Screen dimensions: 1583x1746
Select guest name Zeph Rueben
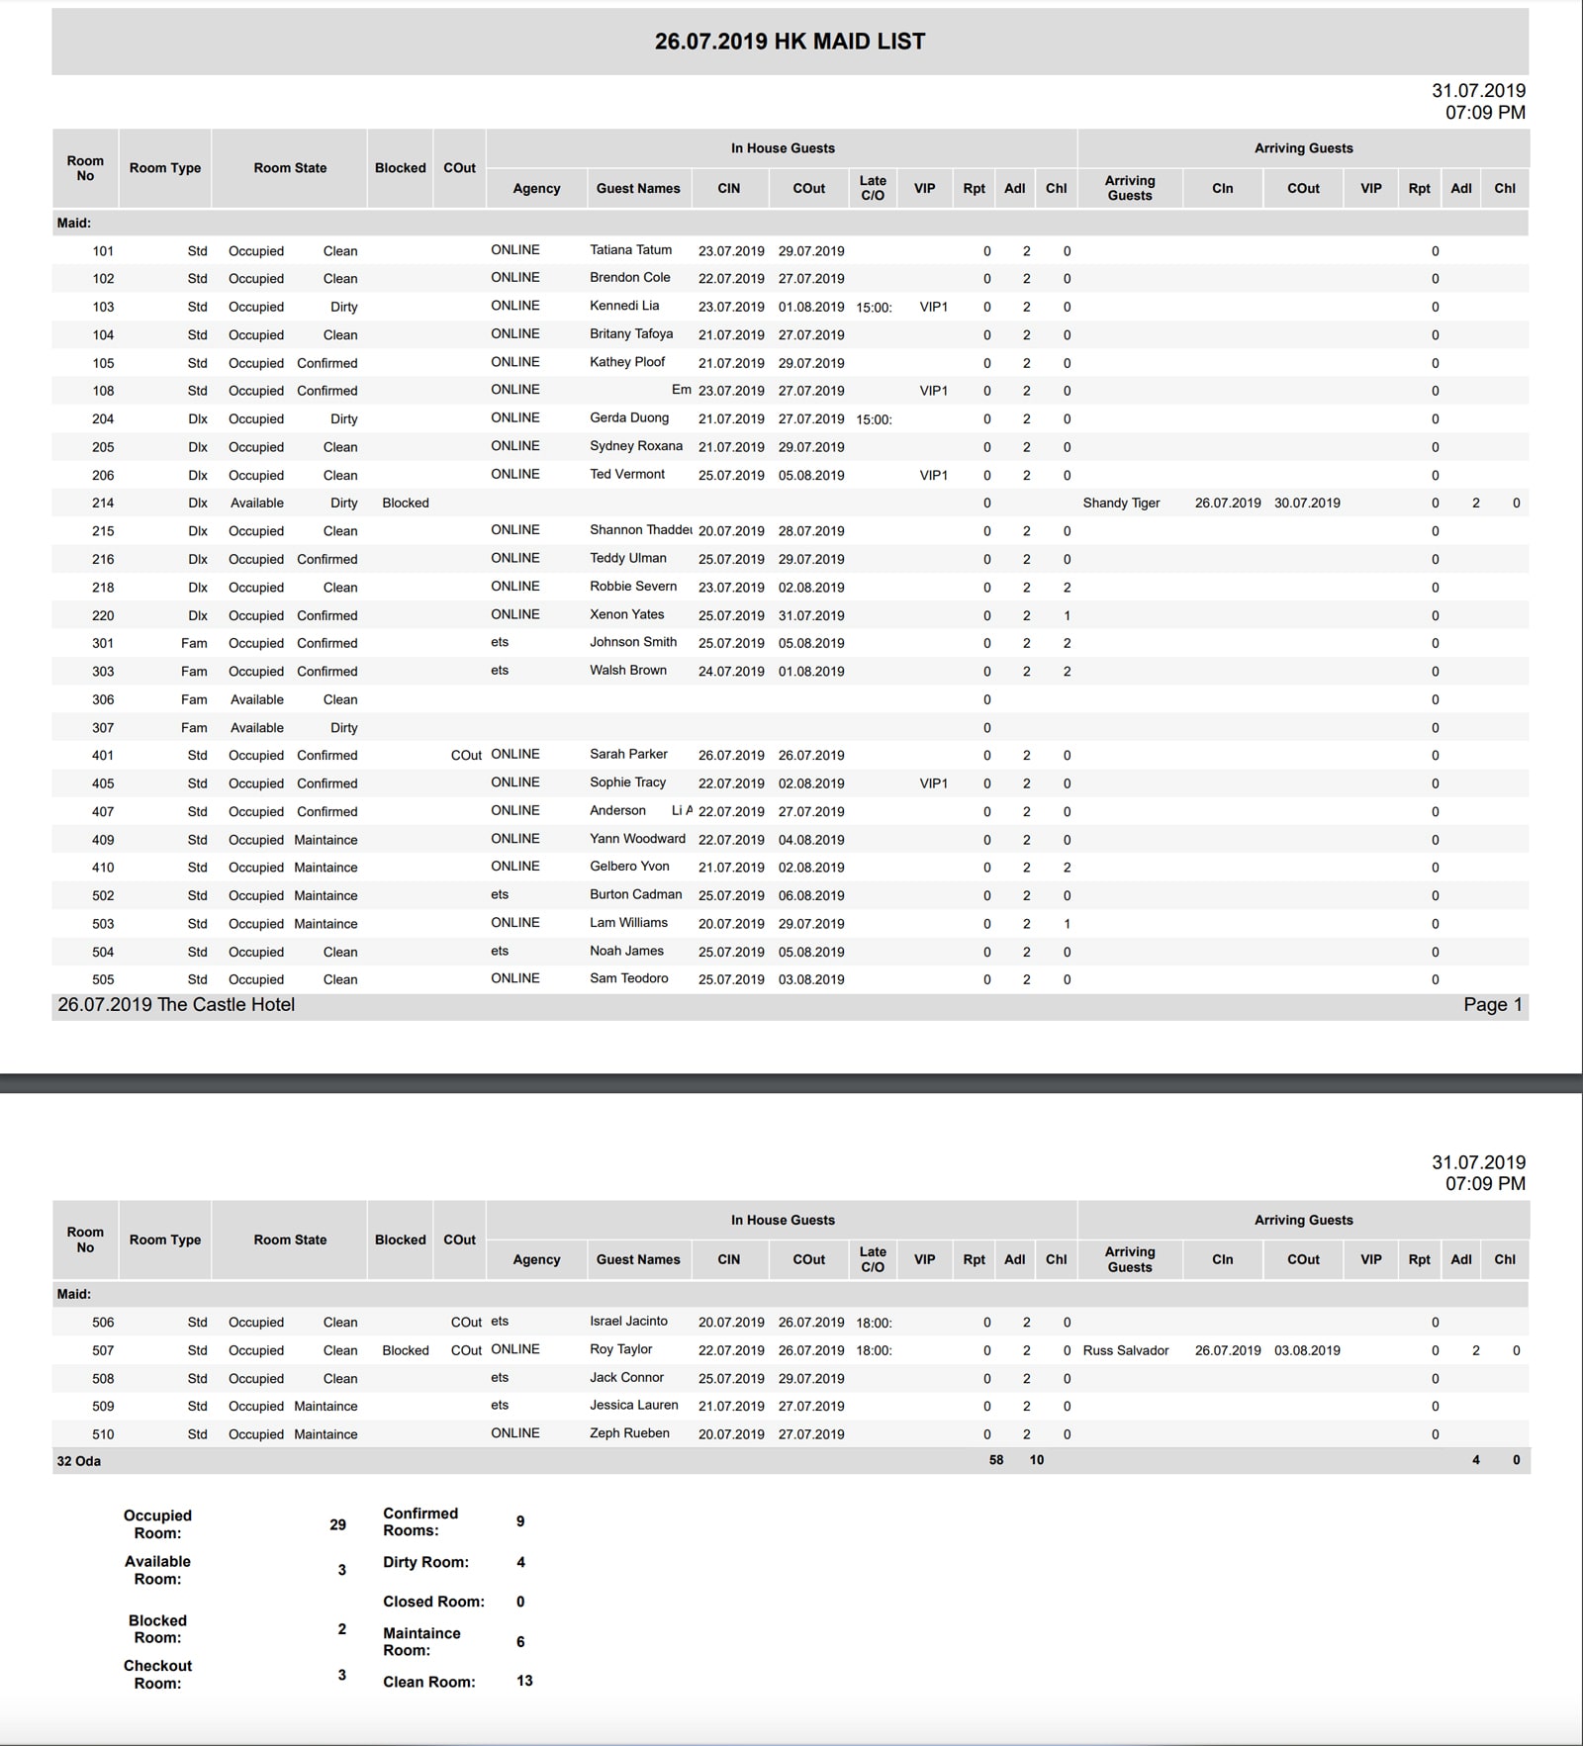tap(629, 1433)
